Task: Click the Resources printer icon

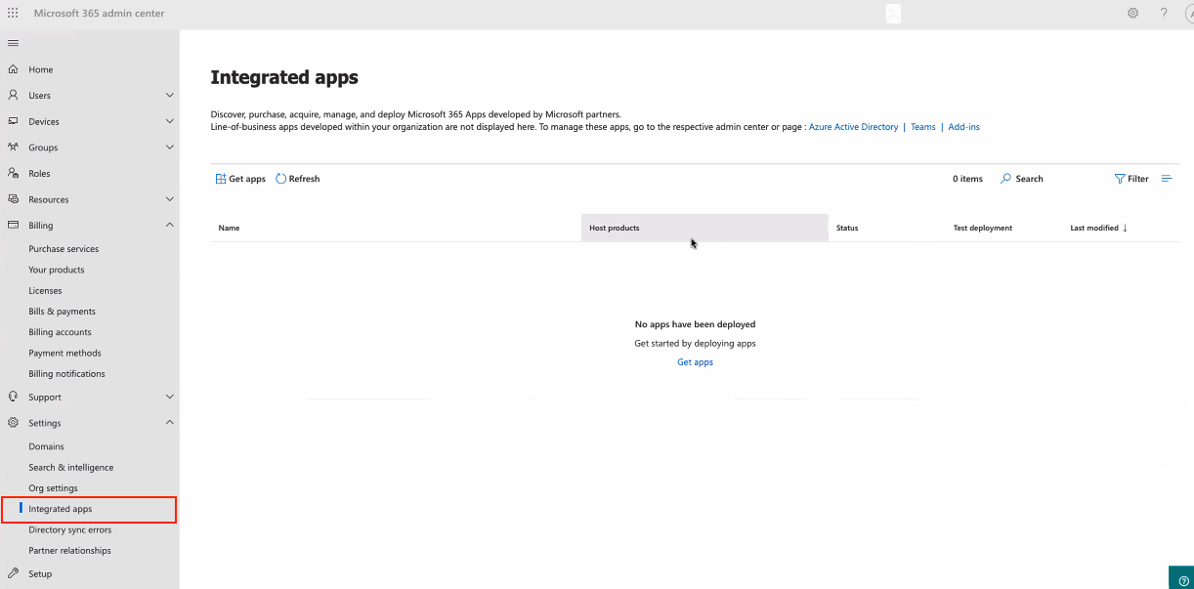Action: [13, 199]
